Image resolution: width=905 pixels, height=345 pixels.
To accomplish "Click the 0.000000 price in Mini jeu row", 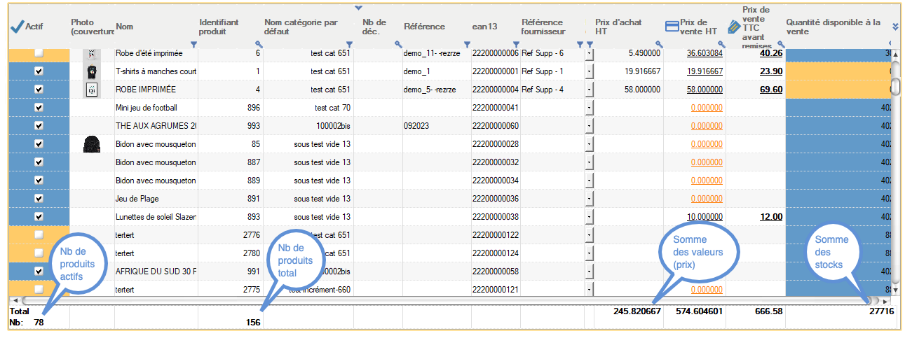I will (707, 108).
